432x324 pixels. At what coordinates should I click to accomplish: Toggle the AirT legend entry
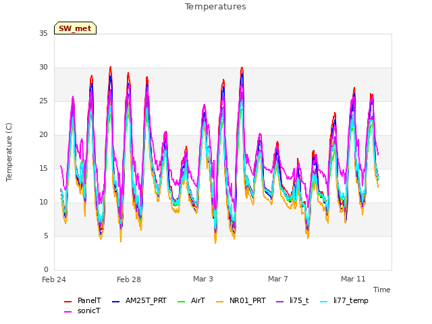point(192,300)
